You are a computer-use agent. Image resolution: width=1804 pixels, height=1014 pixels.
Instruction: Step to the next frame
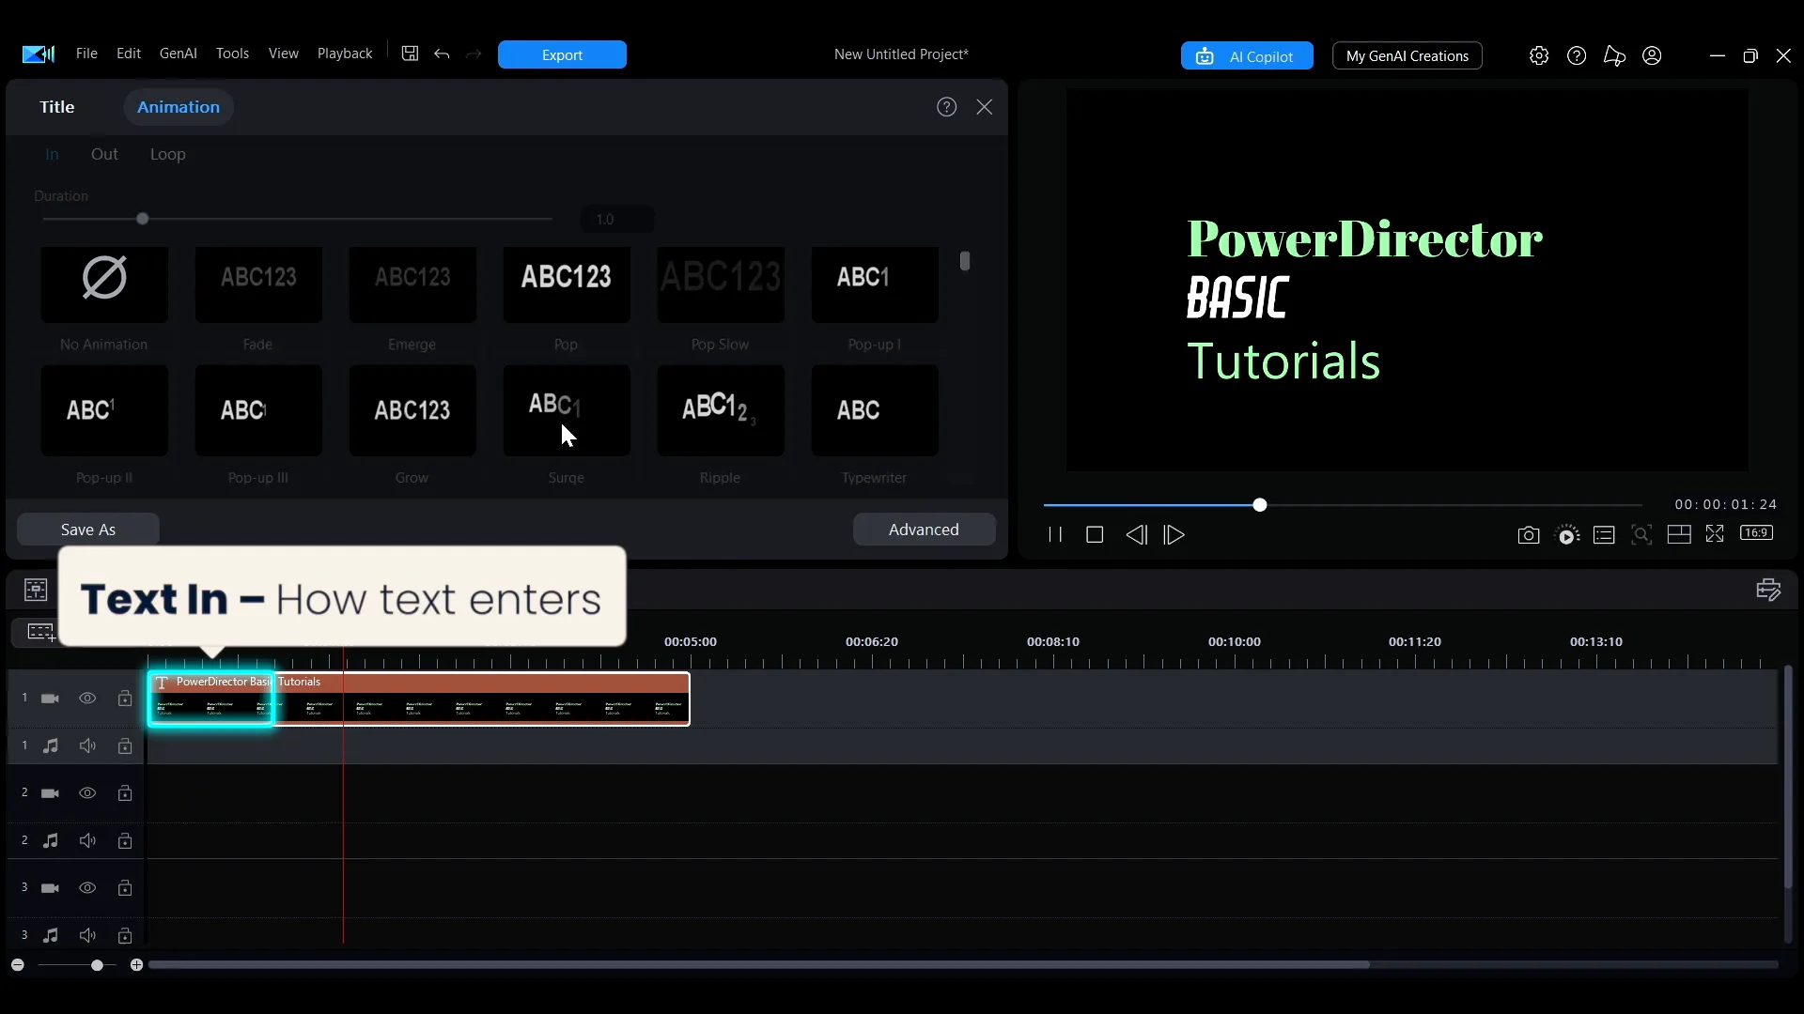point(1174,534)
